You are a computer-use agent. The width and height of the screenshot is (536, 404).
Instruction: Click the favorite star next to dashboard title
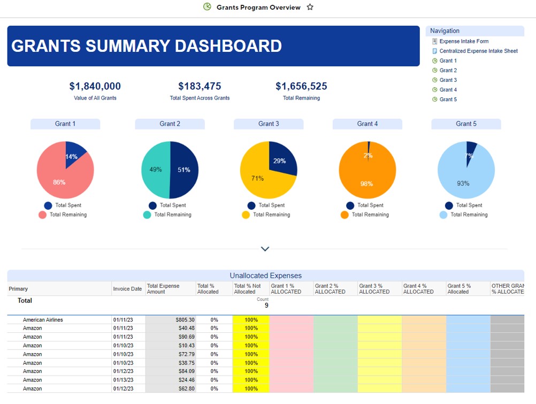pos(310,7)
